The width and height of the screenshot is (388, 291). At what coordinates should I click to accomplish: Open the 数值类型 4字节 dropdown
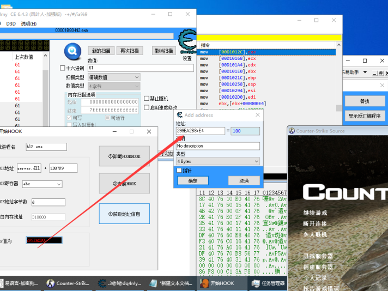(x=114, y=86)
